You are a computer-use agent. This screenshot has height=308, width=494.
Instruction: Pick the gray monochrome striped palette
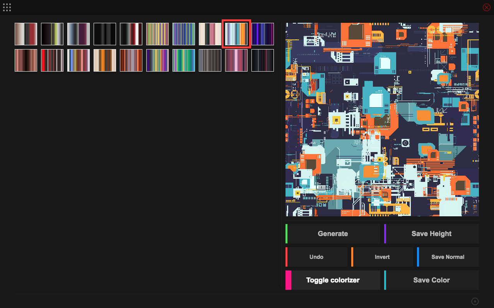[210, 60]
